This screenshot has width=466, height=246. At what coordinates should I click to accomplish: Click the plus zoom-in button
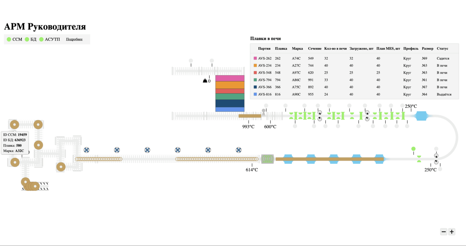pyautogui.click(x=452, y=232)
